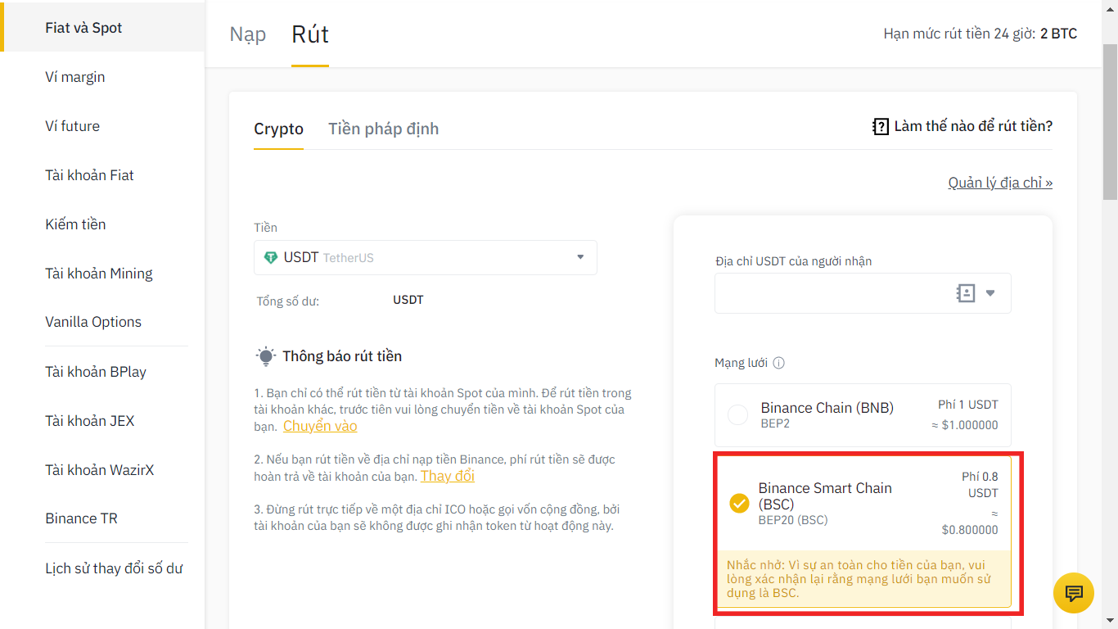Select the Crypto tab
Screen dimensions: 1118x629
click(278, 129)
